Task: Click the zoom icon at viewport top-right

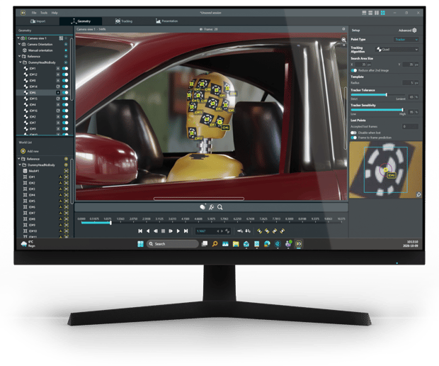Action: coord(343,40)
